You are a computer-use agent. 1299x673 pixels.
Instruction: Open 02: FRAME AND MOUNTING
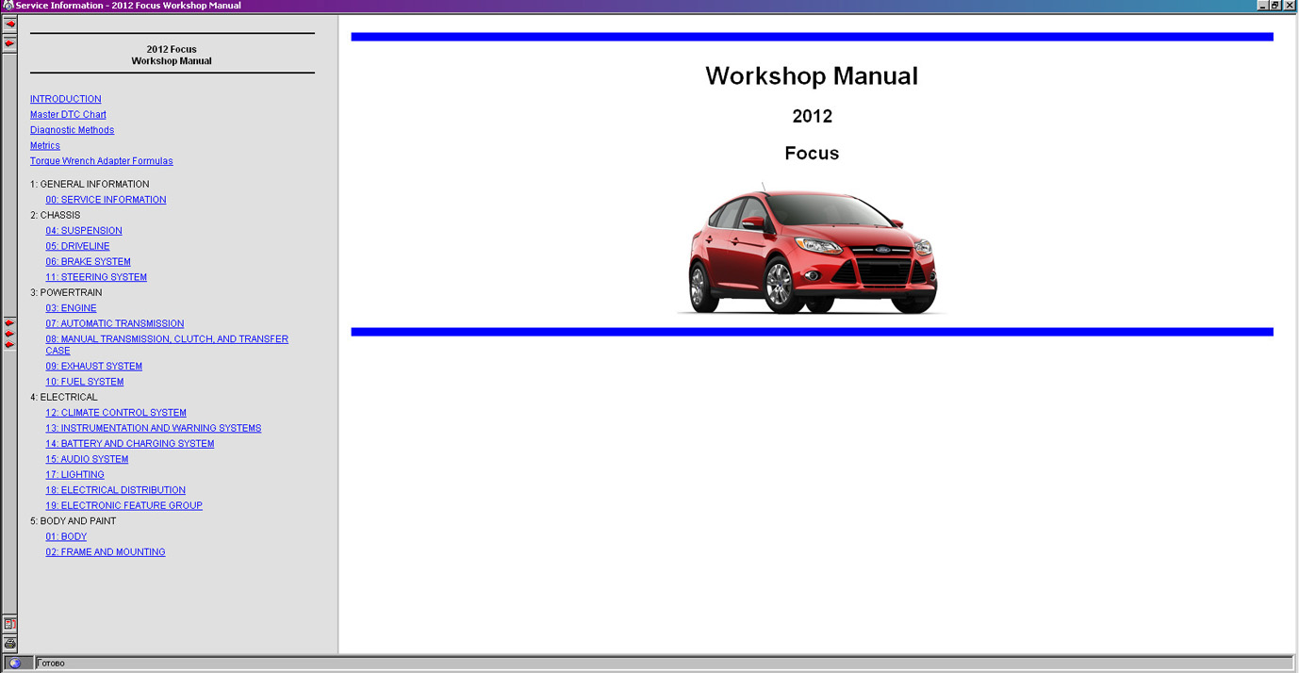[x=105, y=552]
